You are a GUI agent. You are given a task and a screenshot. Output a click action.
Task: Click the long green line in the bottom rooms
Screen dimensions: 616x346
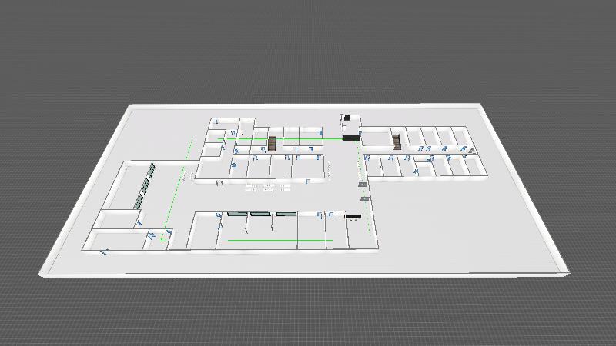(280, 241)
